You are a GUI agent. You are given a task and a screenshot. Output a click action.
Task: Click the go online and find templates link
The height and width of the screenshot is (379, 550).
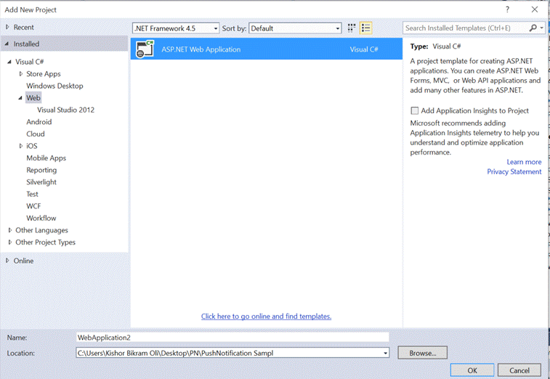click(x=266, y=317)
